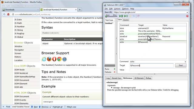
Task: Open the Options menu
Action: point(125,9)
